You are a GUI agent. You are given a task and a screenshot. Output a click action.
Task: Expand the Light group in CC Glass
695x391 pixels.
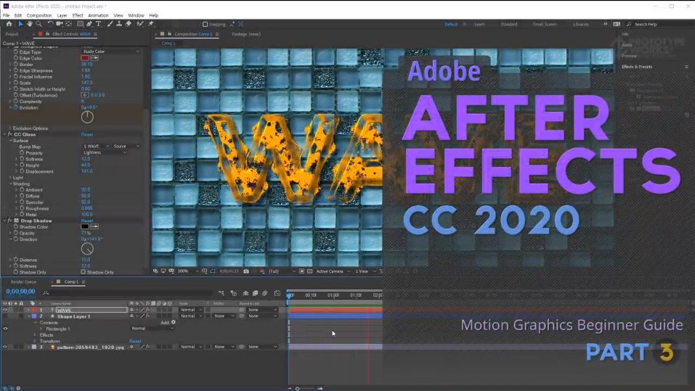(10, 178)
